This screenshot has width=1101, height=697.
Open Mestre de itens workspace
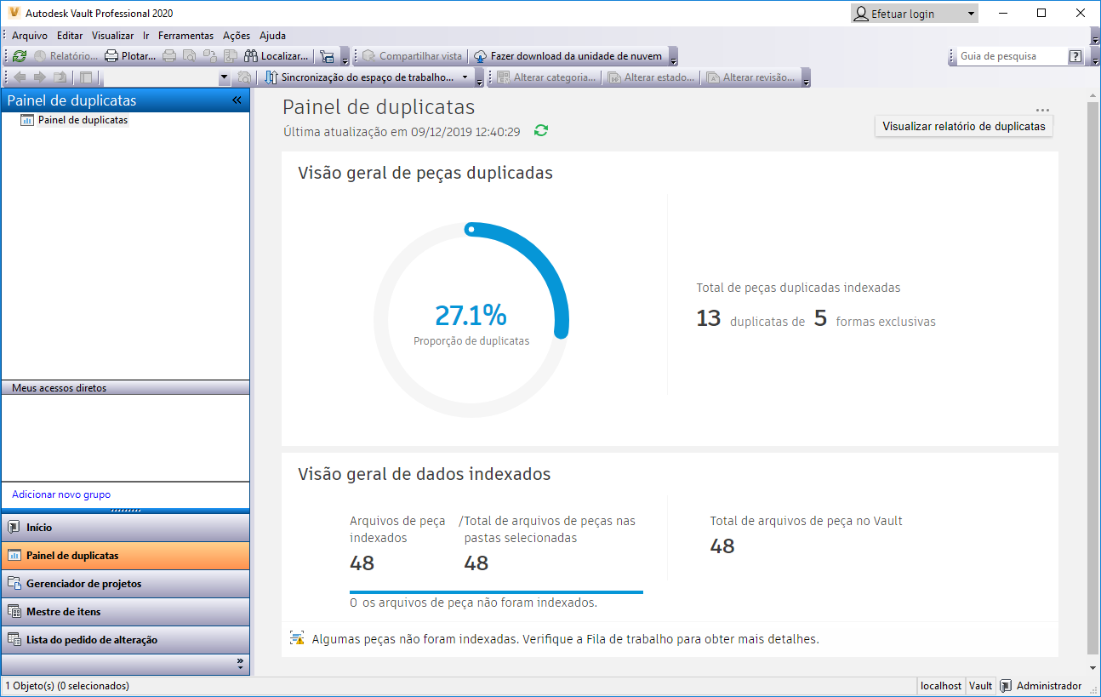125,612
